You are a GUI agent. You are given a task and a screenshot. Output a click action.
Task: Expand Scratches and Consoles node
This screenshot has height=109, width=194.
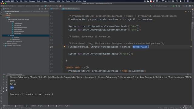[x=3, y=46]
